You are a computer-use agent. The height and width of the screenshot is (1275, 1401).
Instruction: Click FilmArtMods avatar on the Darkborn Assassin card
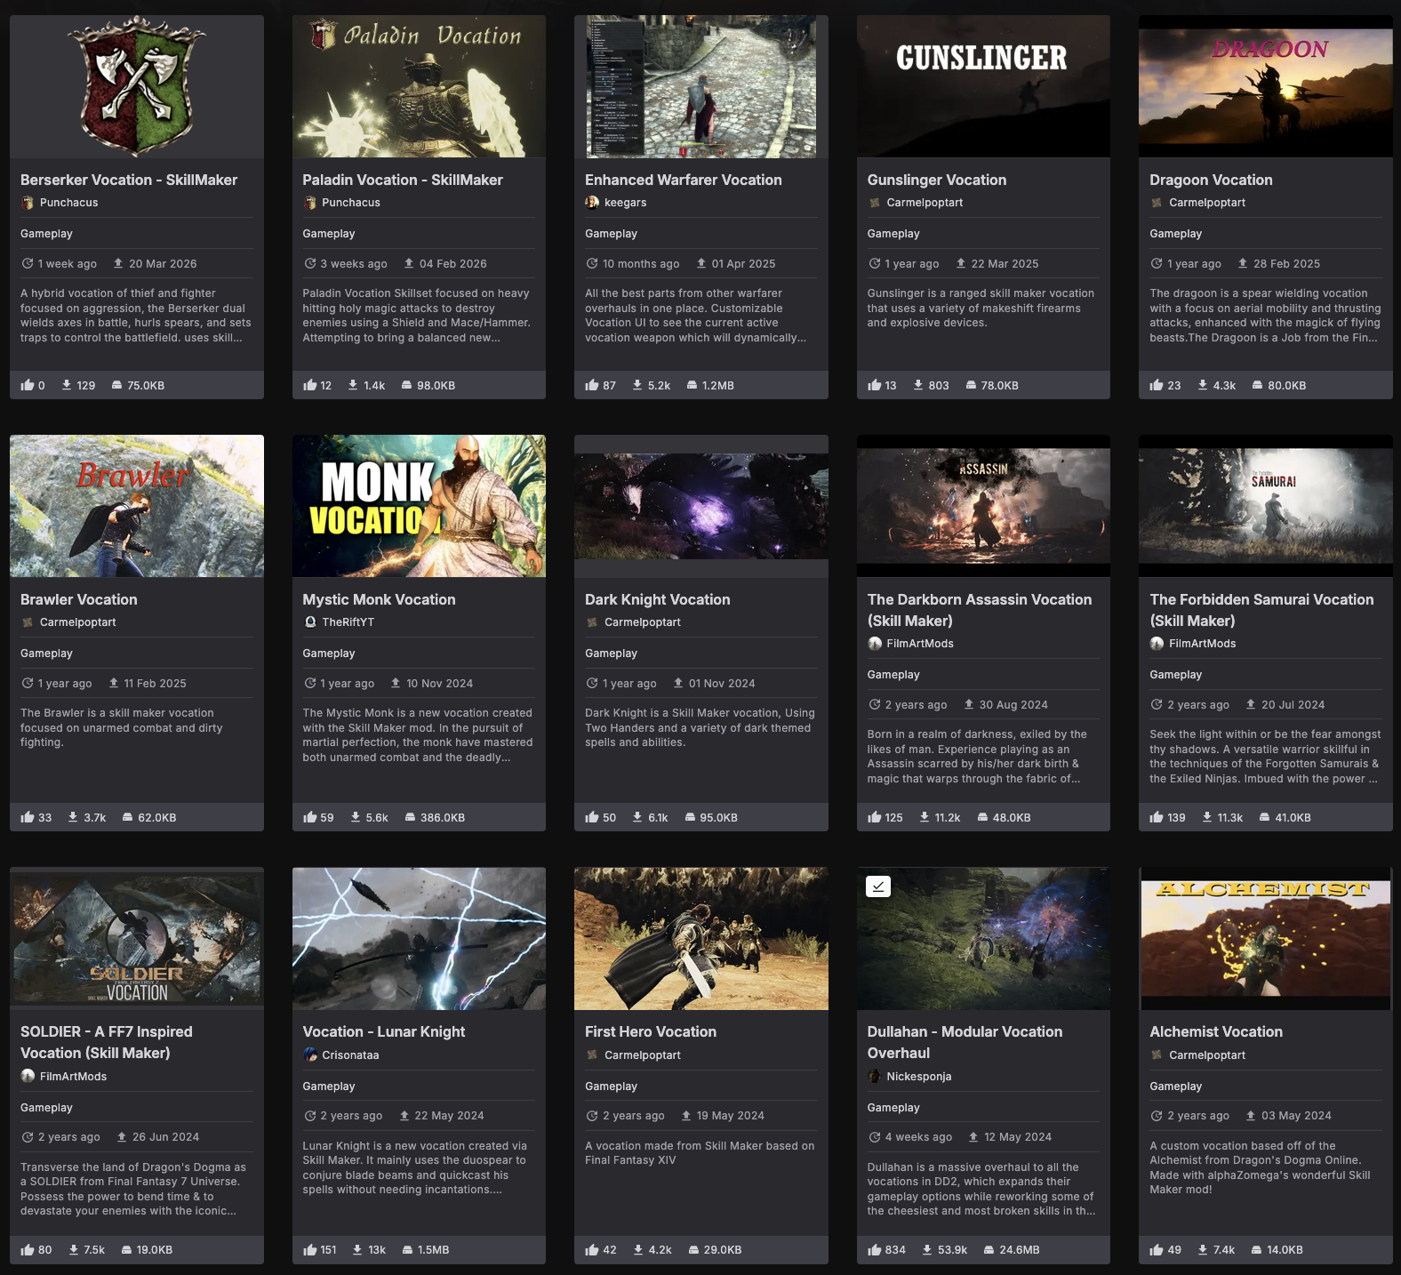pos(875,644)
